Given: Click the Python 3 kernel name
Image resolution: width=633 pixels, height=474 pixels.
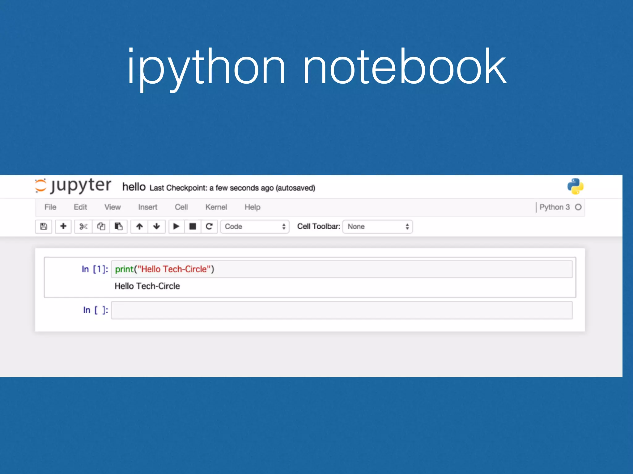Looking at the screenshot, I should 554,207.
